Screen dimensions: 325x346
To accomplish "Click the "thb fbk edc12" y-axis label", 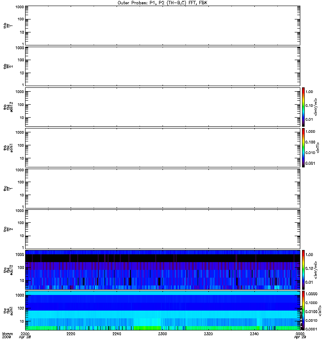I will [x=8, y=107].
